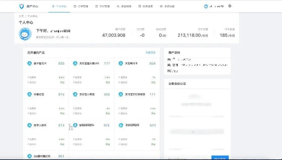Open the 财务报表 menu
This screenshot has width=282, height=160.
click(x=145, y=6)
